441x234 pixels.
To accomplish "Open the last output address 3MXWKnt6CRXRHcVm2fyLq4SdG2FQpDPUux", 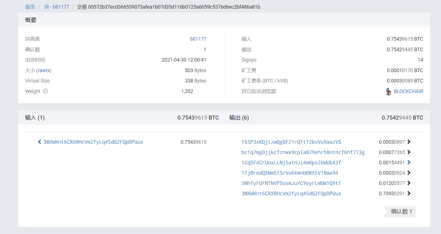I will 291,194.
